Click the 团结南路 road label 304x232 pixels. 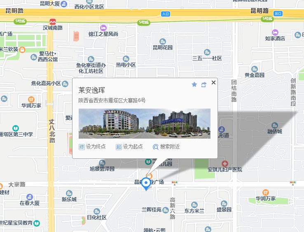234,91
